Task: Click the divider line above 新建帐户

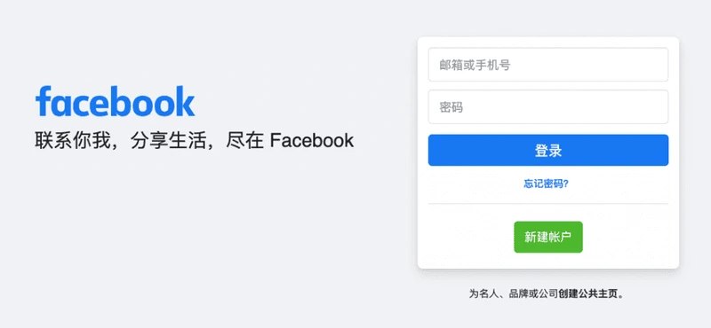Action: click(548, 204)
